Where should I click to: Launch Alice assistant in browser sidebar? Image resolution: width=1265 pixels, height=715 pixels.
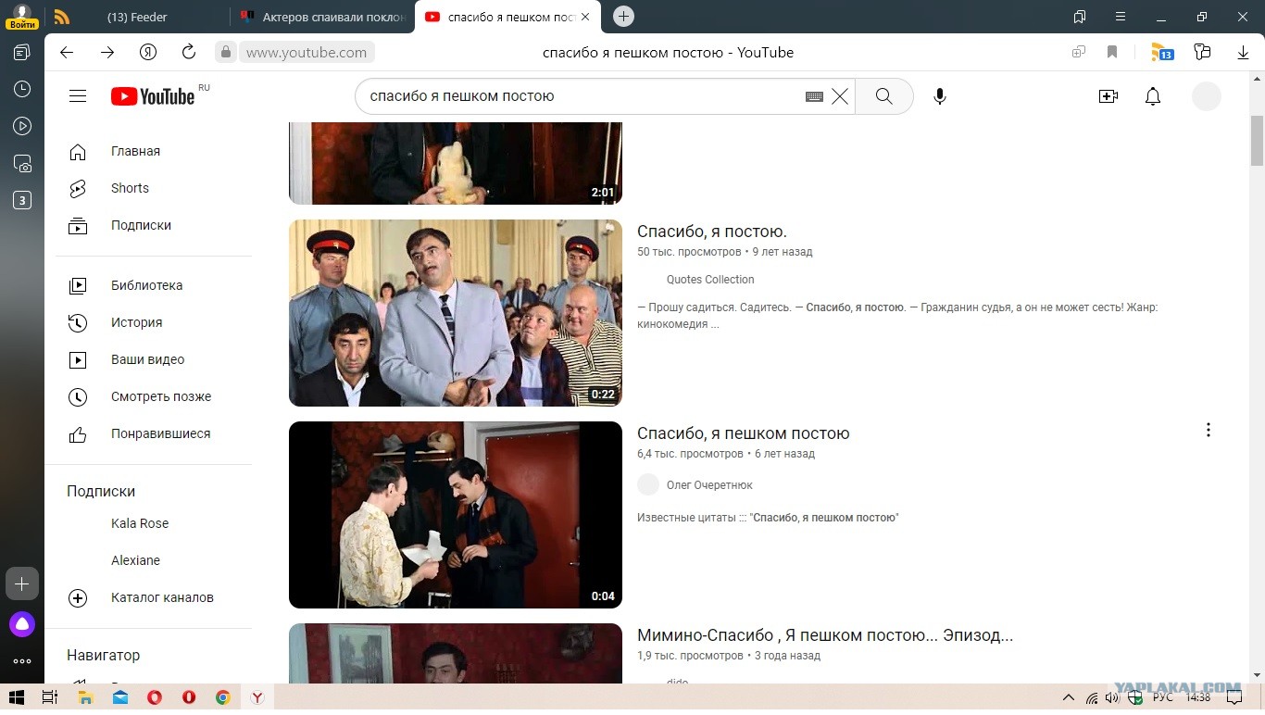point(22,623)
